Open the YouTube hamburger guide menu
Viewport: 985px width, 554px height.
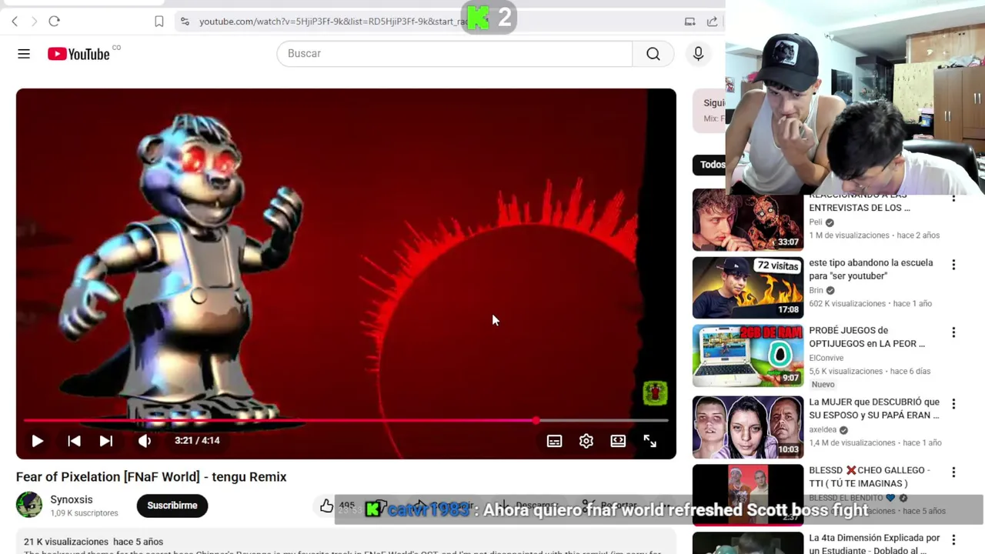[x=24, y=54]
